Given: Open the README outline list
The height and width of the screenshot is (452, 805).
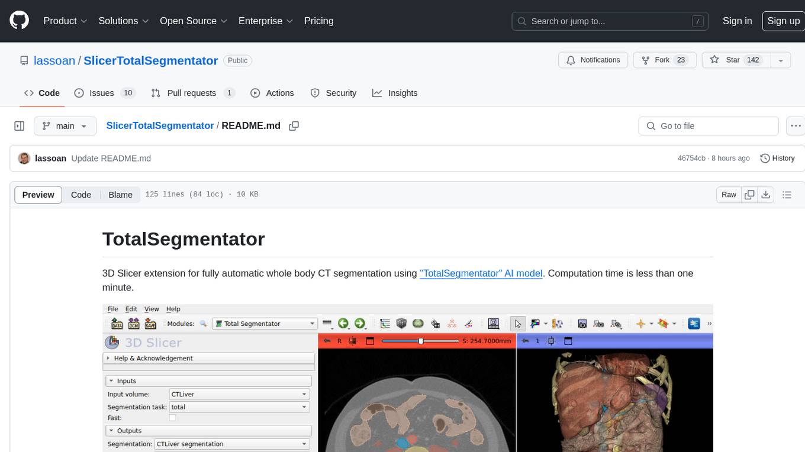Looking at the screenshot, I should [787, 195].
